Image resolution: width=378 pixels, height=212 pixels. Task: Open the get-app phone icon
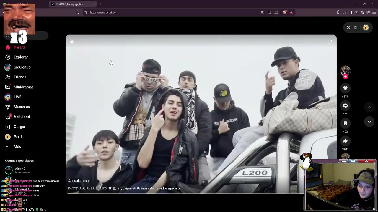tap(355, 27)
